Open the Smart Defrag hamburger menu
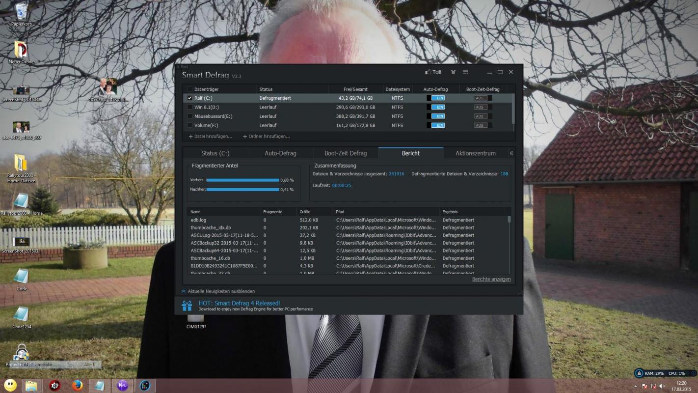 [465, 72]
